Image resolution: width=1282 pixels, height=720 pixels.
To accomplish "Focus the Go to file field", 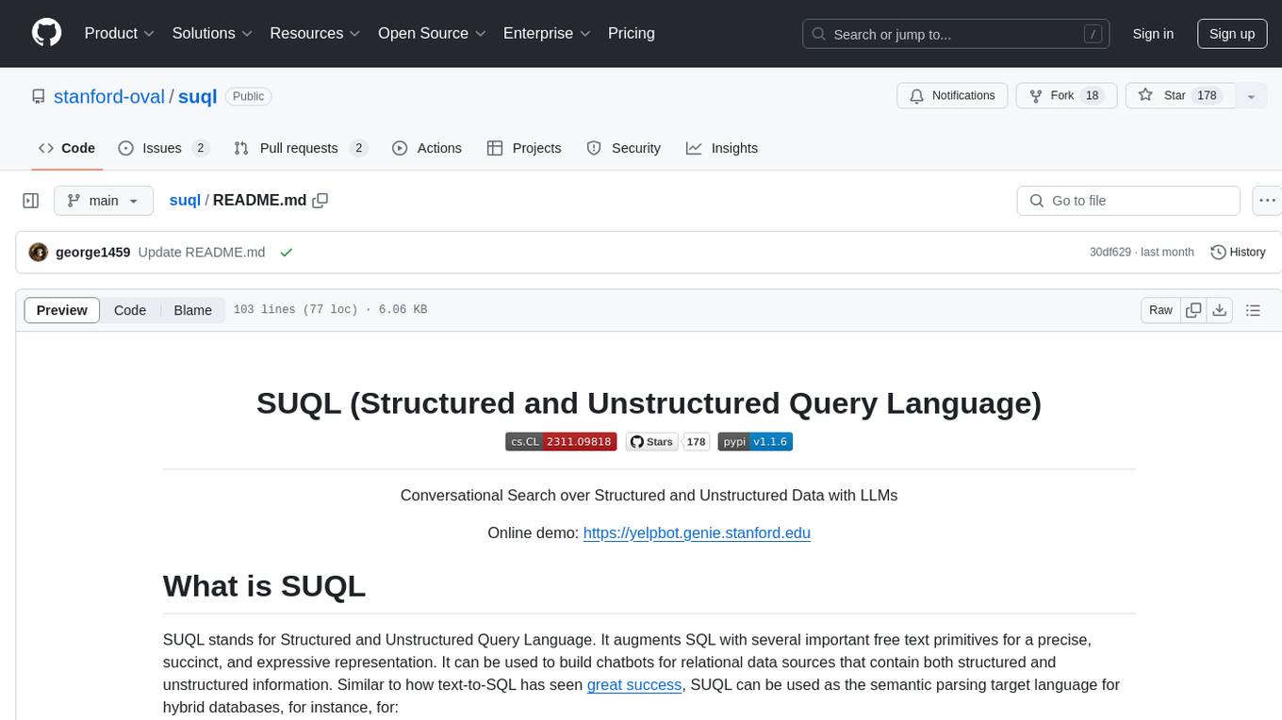I will [x=1128, y=201].
